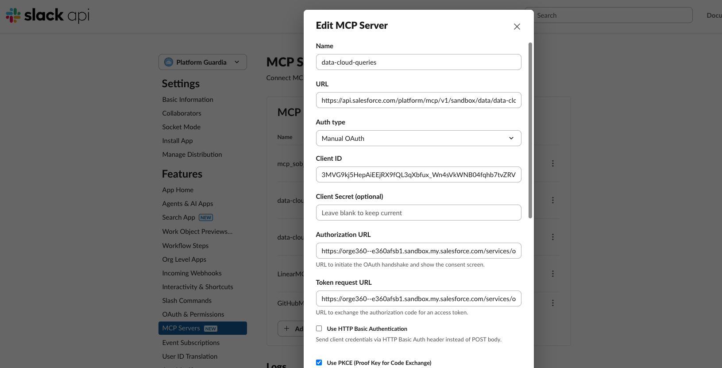Open Event Subscriptions
Screen dimensions: 722x368
coord(191,343)
